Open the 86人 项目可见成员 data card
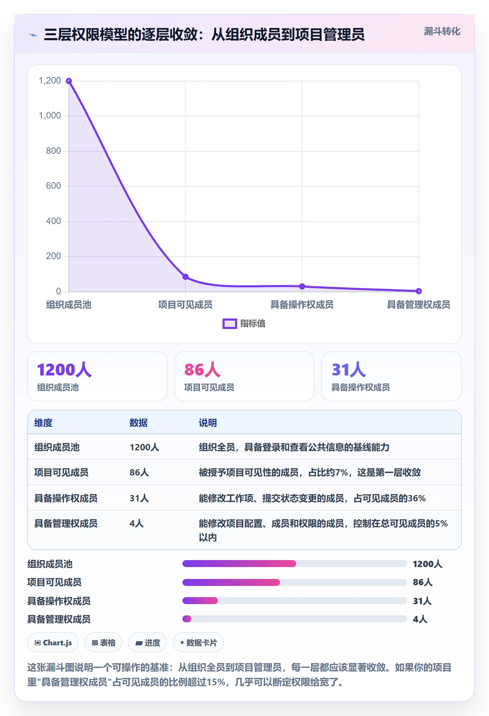The height and width of the screenshot is (716, 489). click(245, 376)
